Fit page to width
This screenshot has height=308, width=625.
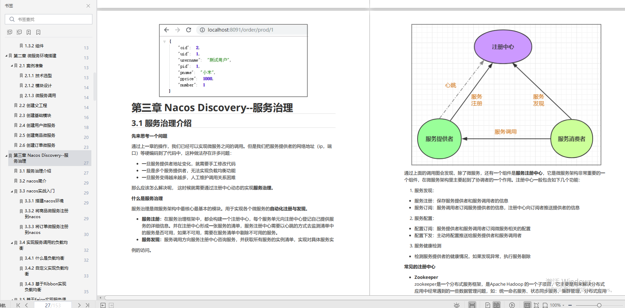point(545,305)
